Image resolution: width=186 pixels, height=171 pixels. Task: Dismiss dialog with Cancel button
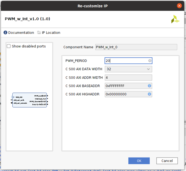click(167, 161)
